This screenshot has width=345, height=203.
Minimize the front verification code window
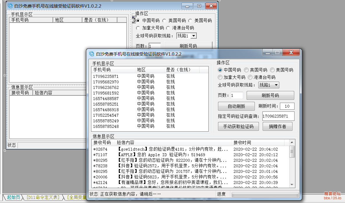[268, 53]
